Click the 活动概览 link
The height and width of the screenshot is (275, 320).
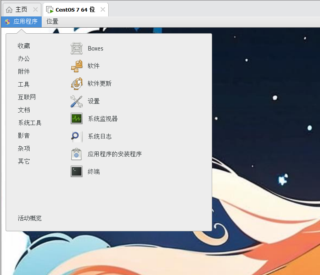click(30, 218)
